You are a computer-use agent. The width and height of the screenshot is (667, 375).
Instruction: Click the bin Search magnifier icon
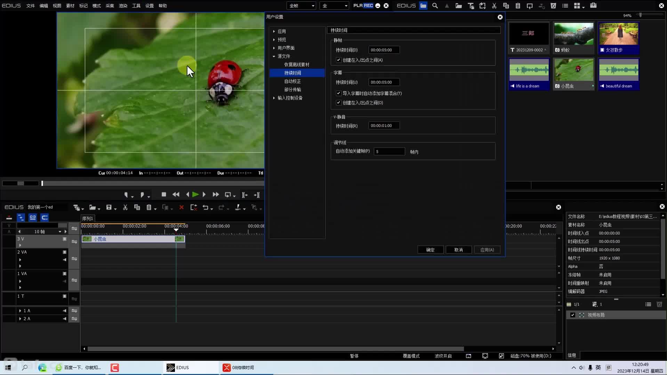(x=435, y=6)
